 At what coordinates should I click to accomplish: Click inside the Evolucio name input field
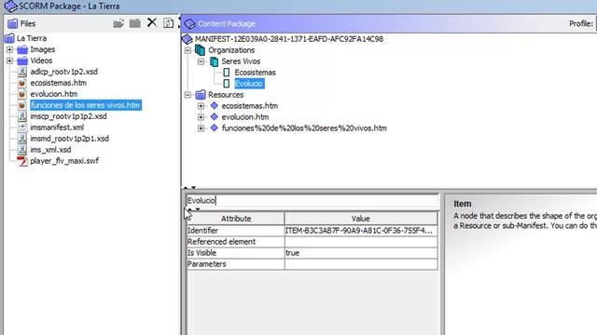tap(312, 201)
